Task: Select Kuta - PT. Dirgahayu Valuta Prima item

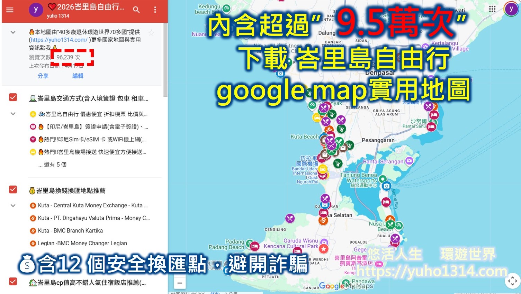Action: click(89, 218)
